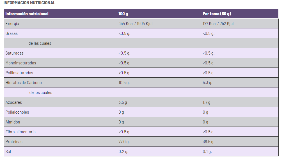This screenshot has width=284, height=162.
Task: Select the Grasas row label
Action: [12, 33]
